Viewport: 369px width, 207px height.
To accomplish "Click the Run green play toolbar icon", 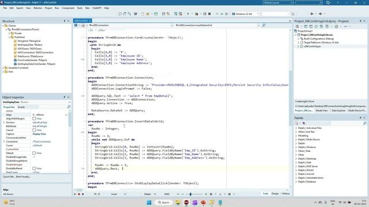I will point(188,14).
